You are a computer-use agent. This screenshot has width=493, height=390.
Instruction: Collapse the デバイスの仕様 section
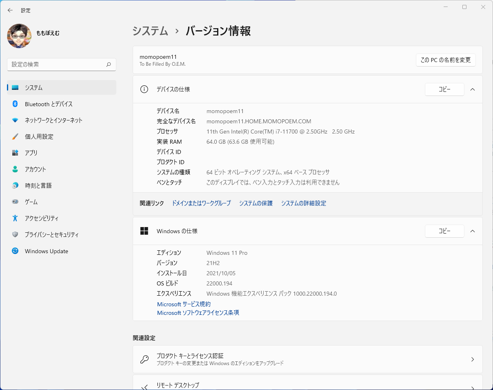(x=473, y=89)
